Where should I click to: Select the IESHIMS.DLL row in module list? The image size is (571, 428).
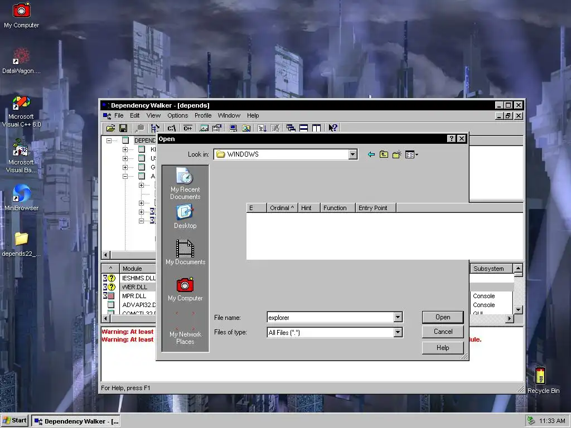(x=129, y=278)
